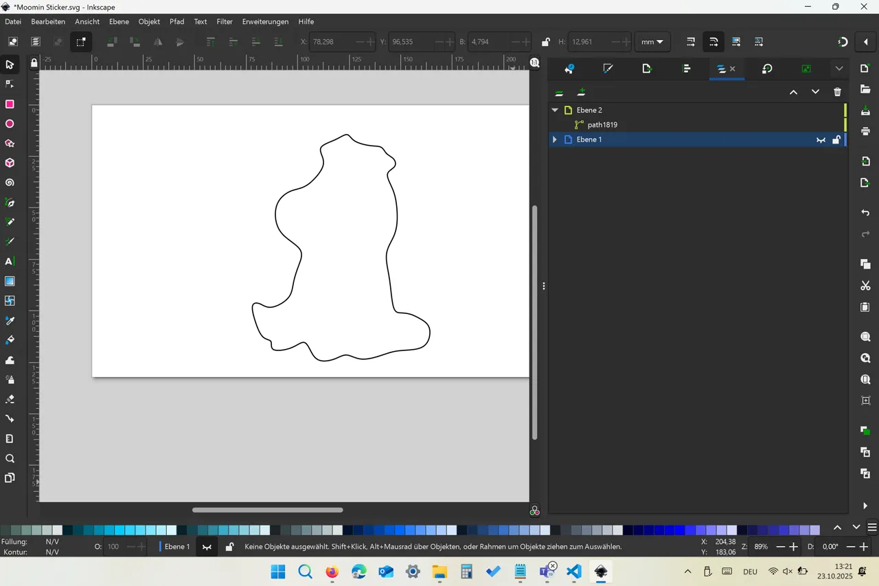Toggle rubberband touch selection mode
Image resolution: width=879 pixels, height=586 pixels.
click(80, 42)
